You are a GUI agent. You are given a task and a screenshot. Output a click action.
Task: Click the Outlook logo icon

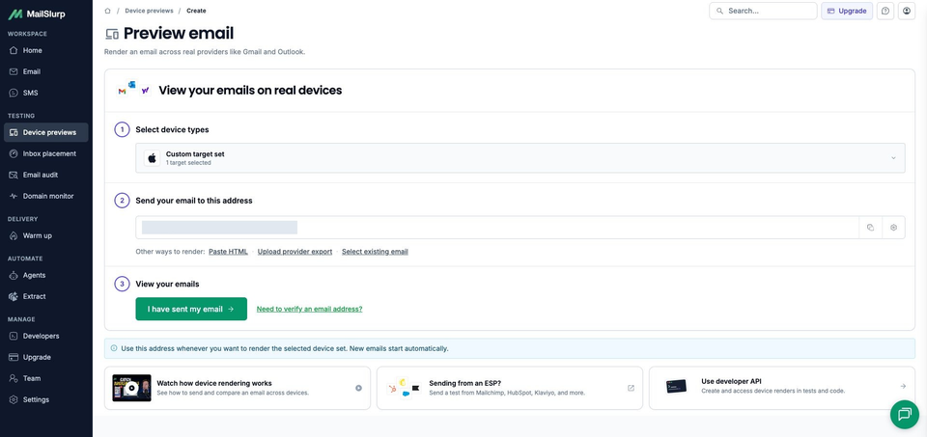[x=132, y=85]
